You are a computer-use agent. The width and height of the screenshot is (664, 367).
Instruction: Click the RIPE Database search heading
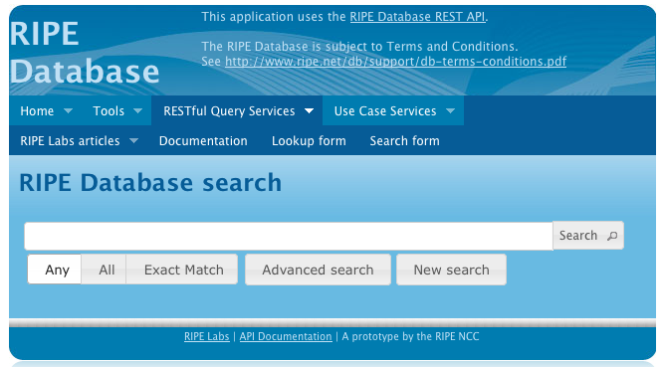150,182
